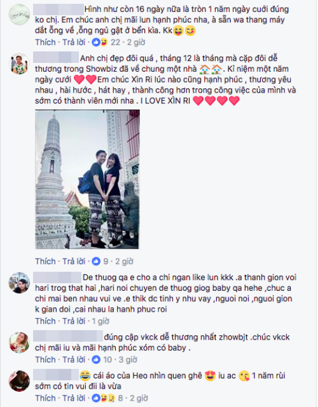This screenshot has width=318, height=407.
Task: Click Thích under the 'đúng cập vkck' comment
Action: coord(45,359)
